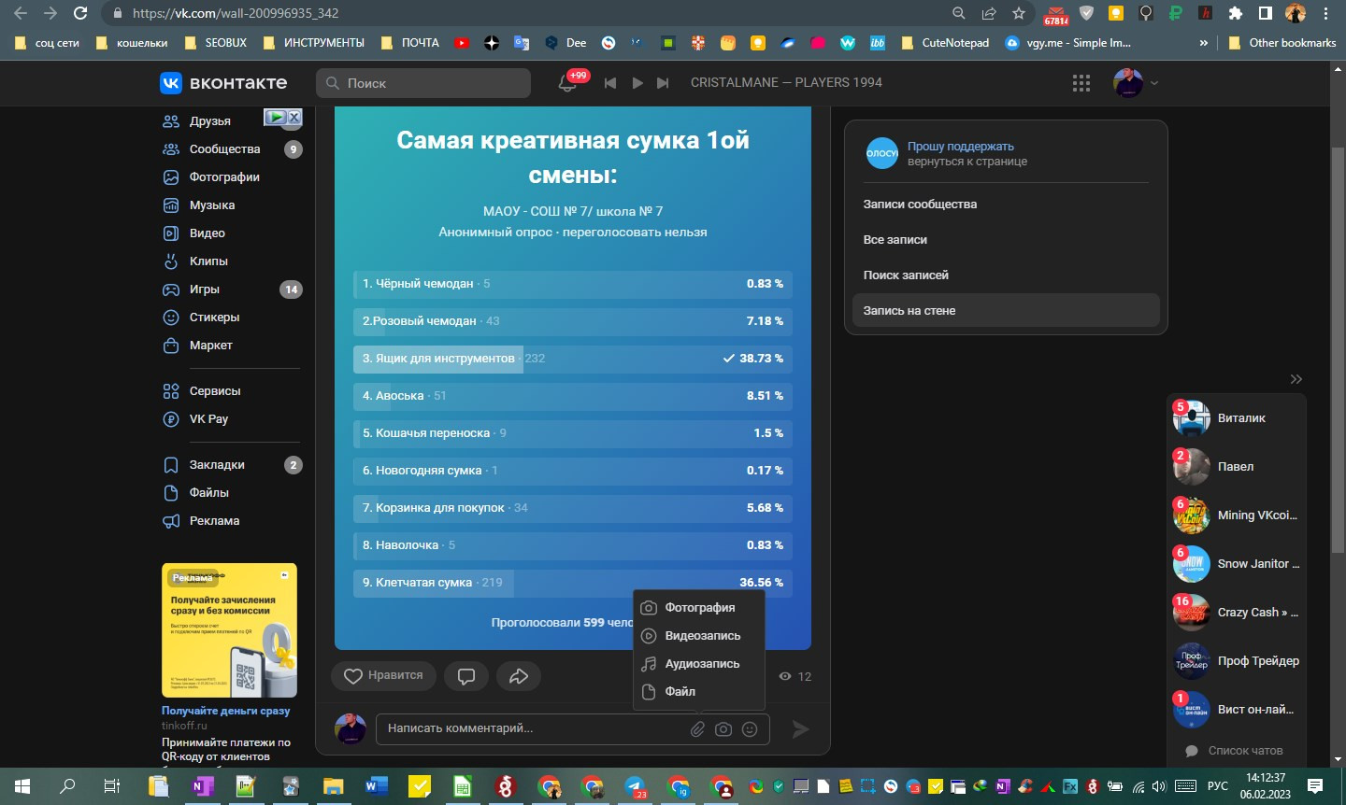Select poll option Клетчатая сумка
The height and width of the screenshot is (805, 1346).
click(573, 583)
